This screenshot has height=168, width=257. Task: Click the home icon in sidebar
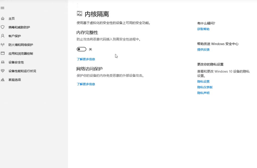pos(3,19)
